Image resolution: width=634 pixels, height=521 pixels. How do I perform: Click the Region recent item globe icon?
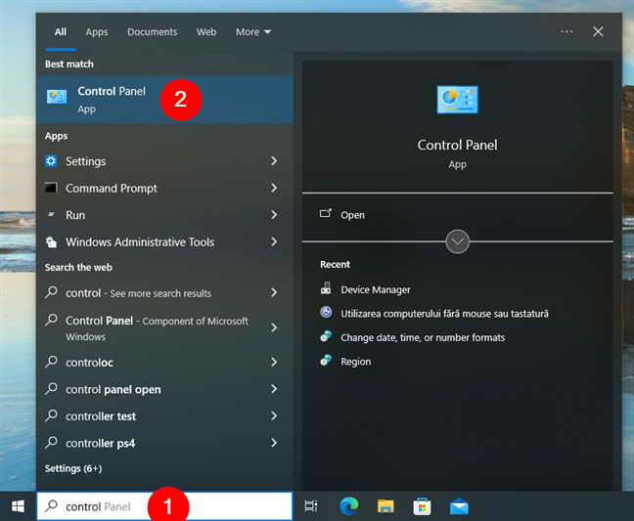326,361
